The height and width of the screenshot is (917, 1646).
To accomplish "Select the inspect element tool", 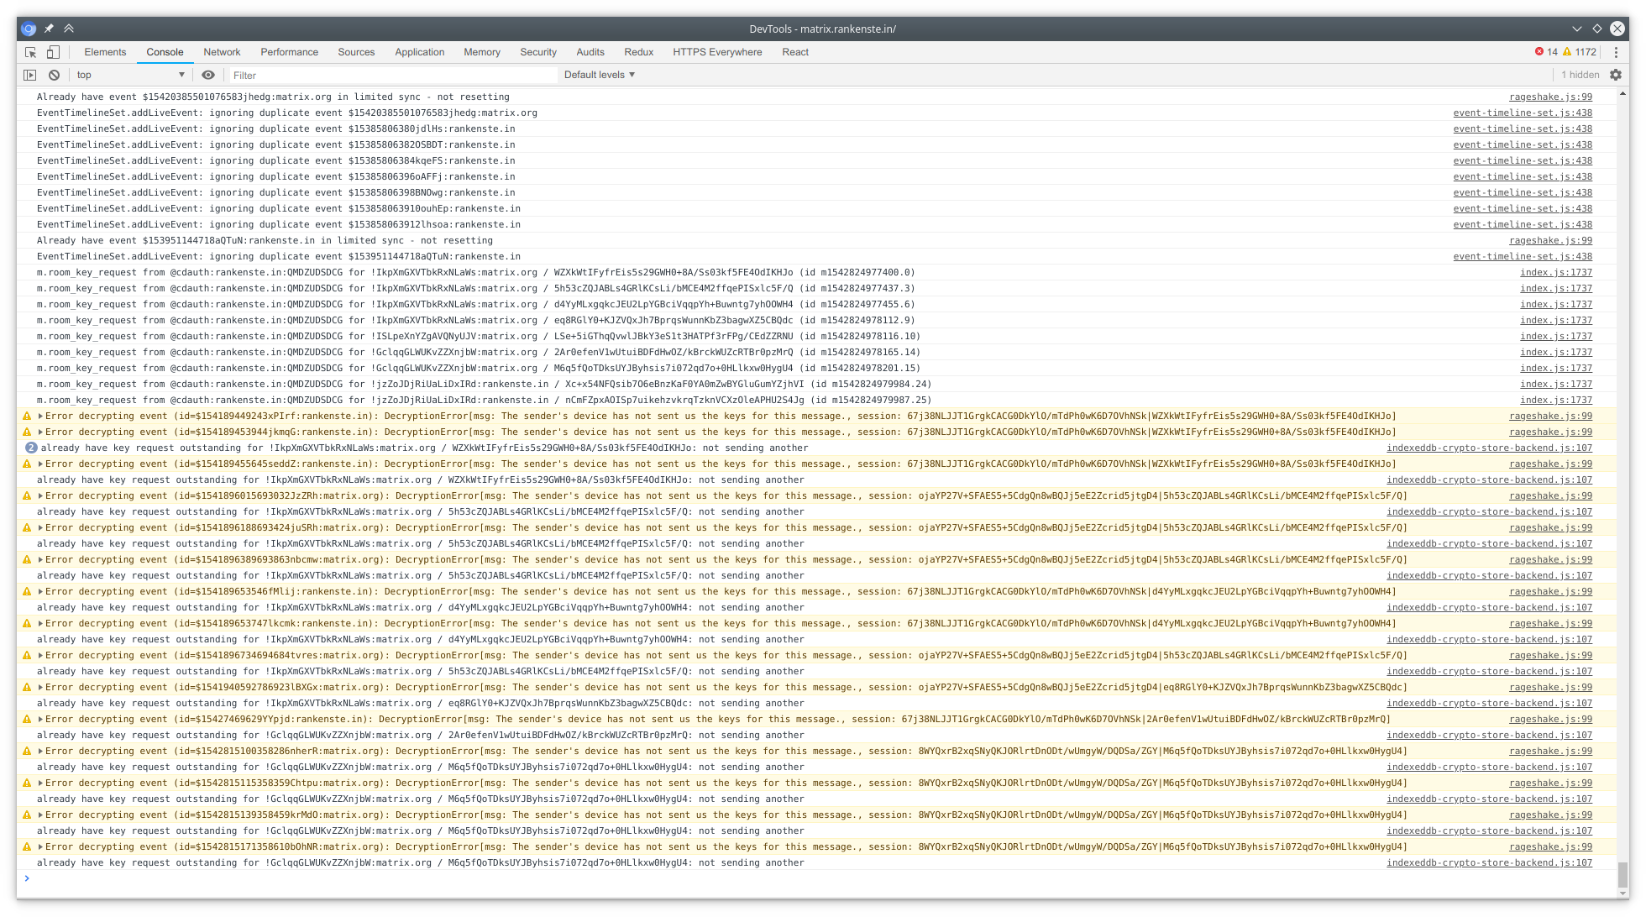I will [x=29, y=51].
